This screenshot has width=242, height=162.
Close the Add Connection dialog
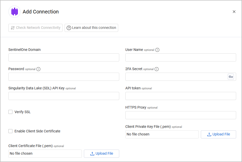tap(234, 12)
